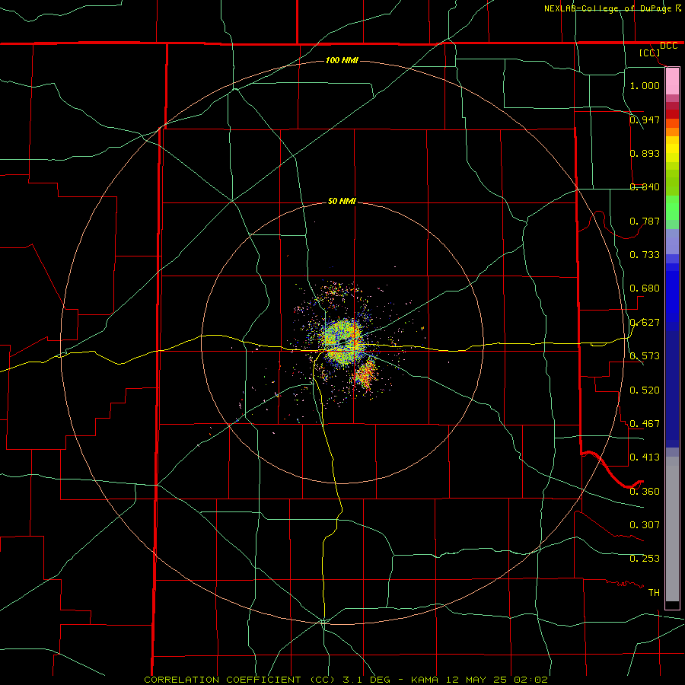
Task: Click the 0.840 scale value
Action: coord(645,187)
